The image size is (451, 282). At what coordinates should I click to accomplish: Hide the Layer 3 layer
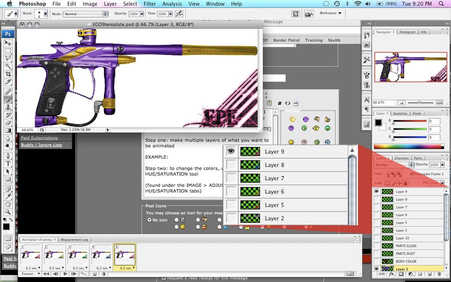click(x=376, y=269)
